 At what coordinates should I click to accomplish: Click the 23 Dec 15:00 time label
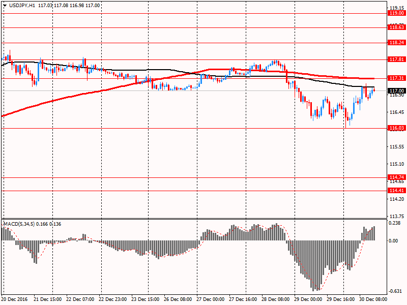click(x=145, y=300)
